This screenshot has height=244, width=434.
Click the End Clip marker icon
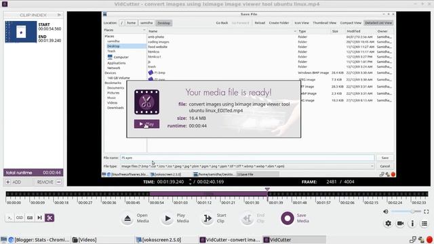pyautogui.click(x=247, y=218)
